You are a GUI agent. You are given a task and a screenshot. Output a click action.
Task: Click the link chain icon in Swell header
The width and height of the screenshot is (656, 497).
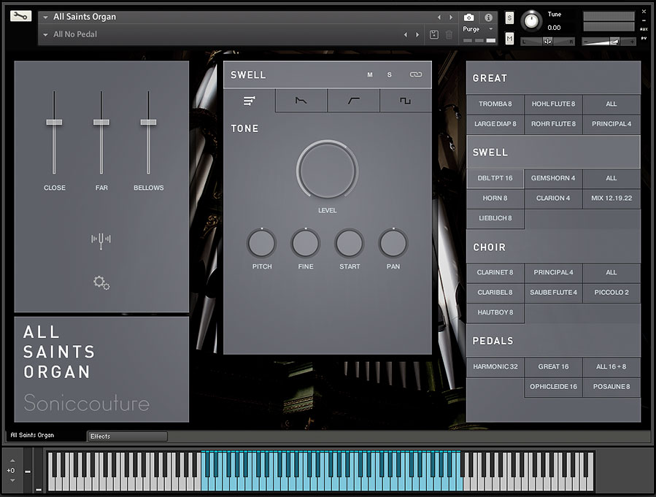pos(415,74)
